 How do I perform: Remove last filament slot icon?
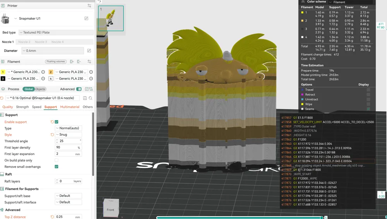79,62
